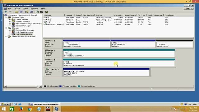Image resolution: width=199 pixels, height=112 pixels.
Task: Sort by the Status column header
Action: (x=104, y=15)
